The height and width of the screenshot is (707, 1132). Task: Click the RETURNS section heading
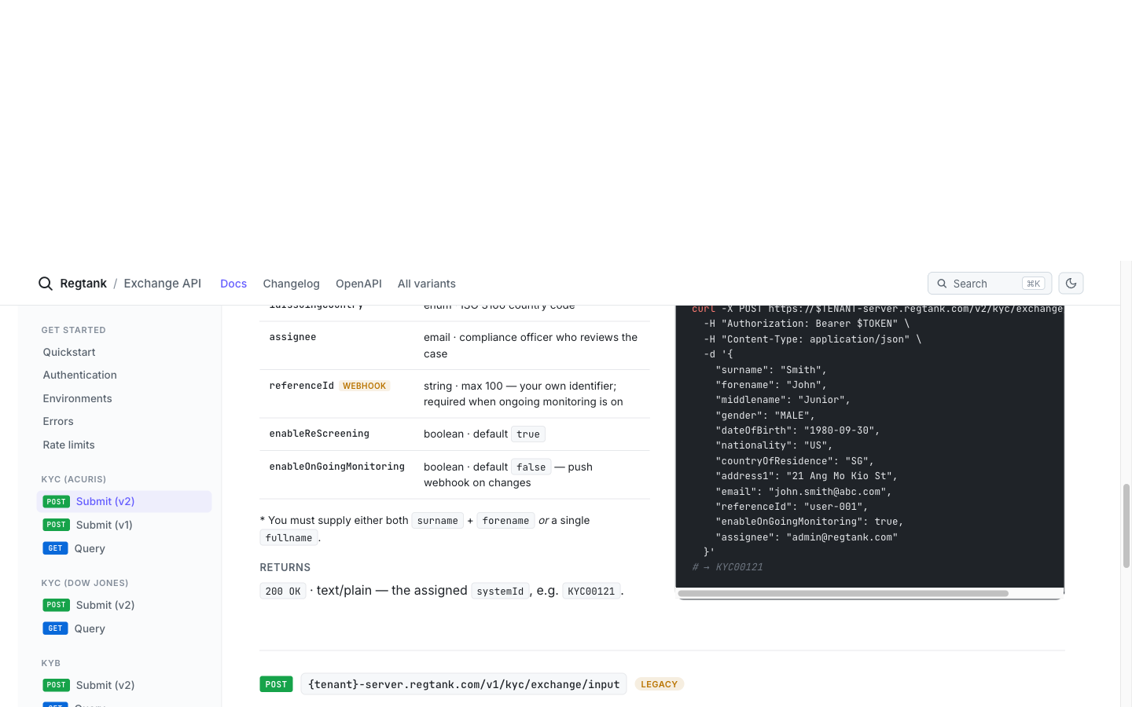coord(285,567)
